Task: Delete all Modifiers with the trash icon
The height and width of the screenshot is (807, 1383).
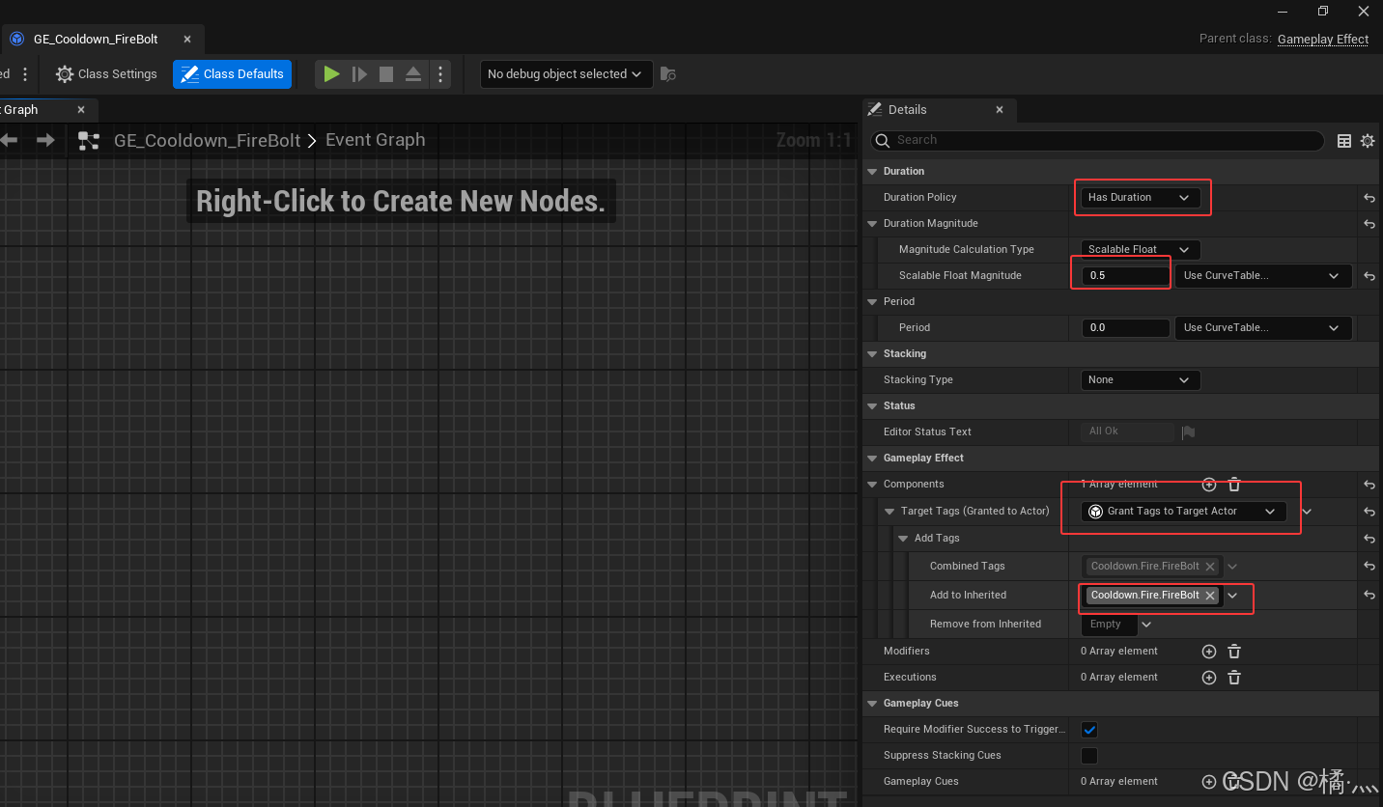Action: pos(1234,652)
